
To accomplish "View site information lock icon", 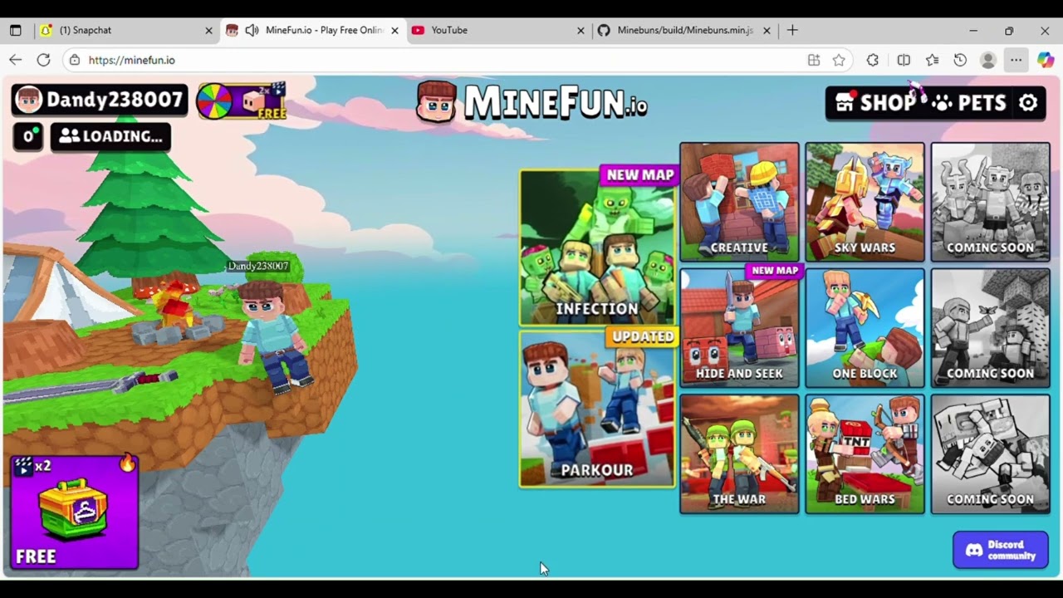I will coord(75,60).
